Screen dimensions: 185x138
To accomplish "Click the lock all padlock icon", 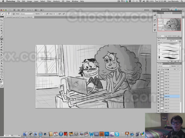I will 168,69.
